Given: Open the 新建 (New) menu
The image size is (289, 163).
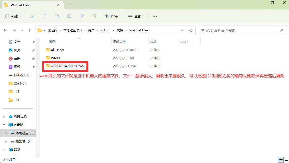Looking at the screenshot, I should [x=13, y=16].
